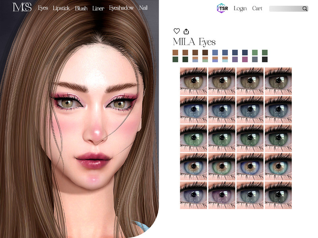Click the TSR hexagon logo
Screen dimensions: 318x238
[223, 8]
